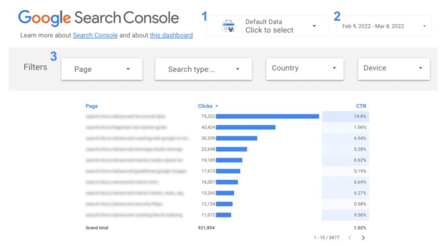Viewport: 447px width, 246px height.
Task: Click the 1 - 10 / 8877 pagination text
Action: coord(326,238)
